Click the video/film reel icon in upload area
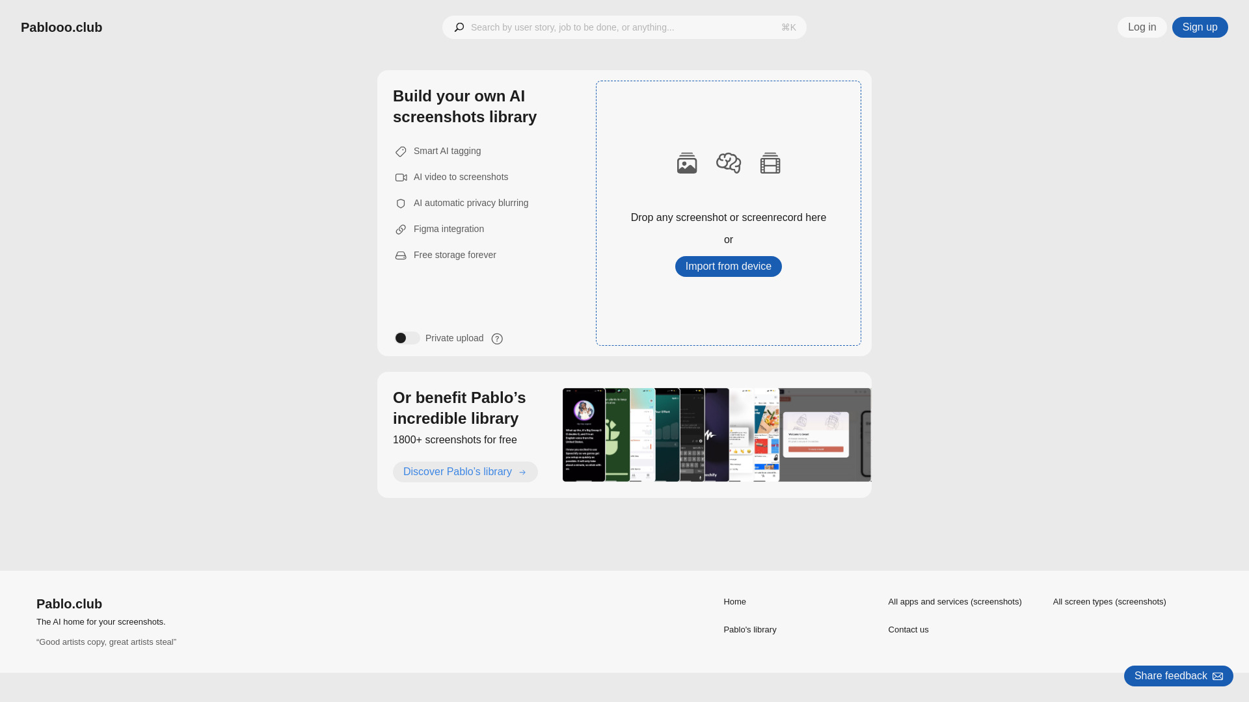 (770, 163)
